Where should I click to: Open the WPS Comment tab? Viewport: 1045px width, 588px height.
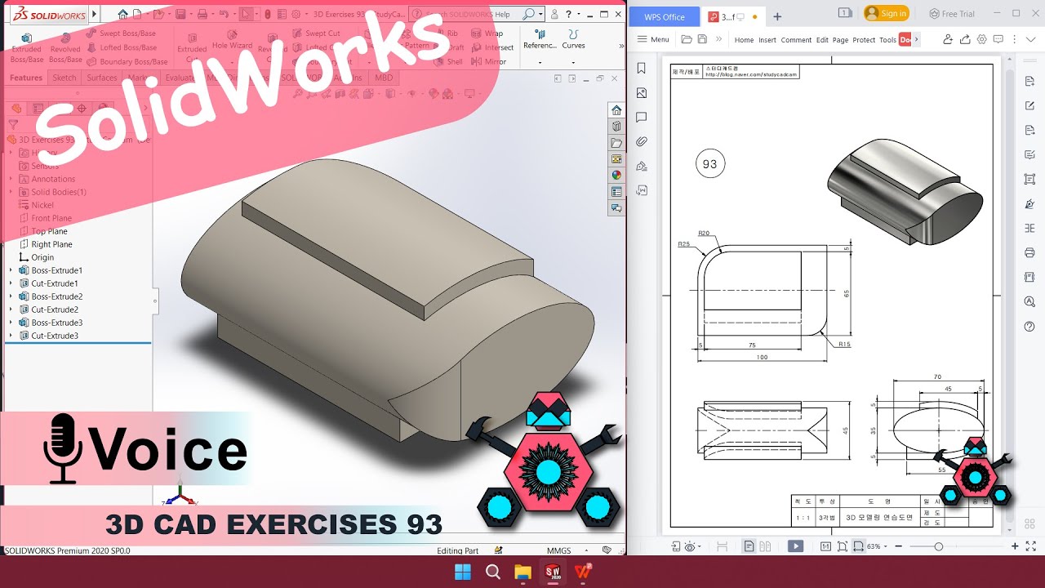[796, 40]
